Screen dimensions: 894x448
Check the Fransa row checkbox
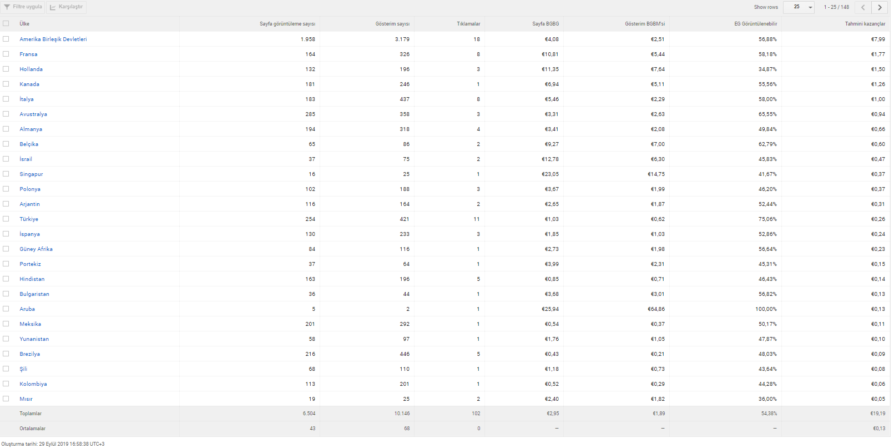click(x=6, y=54)
